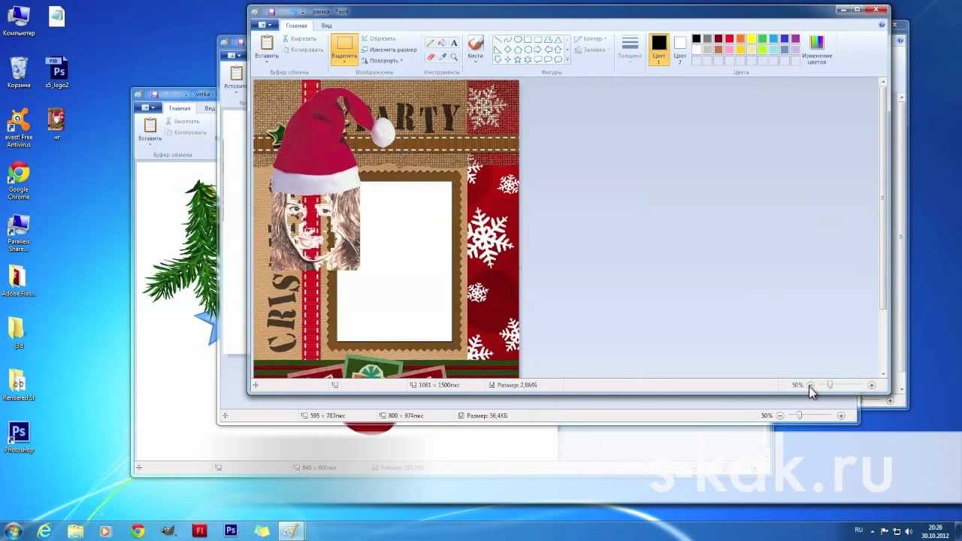
Task: Open Adobe Flash desktop shortcut
Action: click(19, 282)
